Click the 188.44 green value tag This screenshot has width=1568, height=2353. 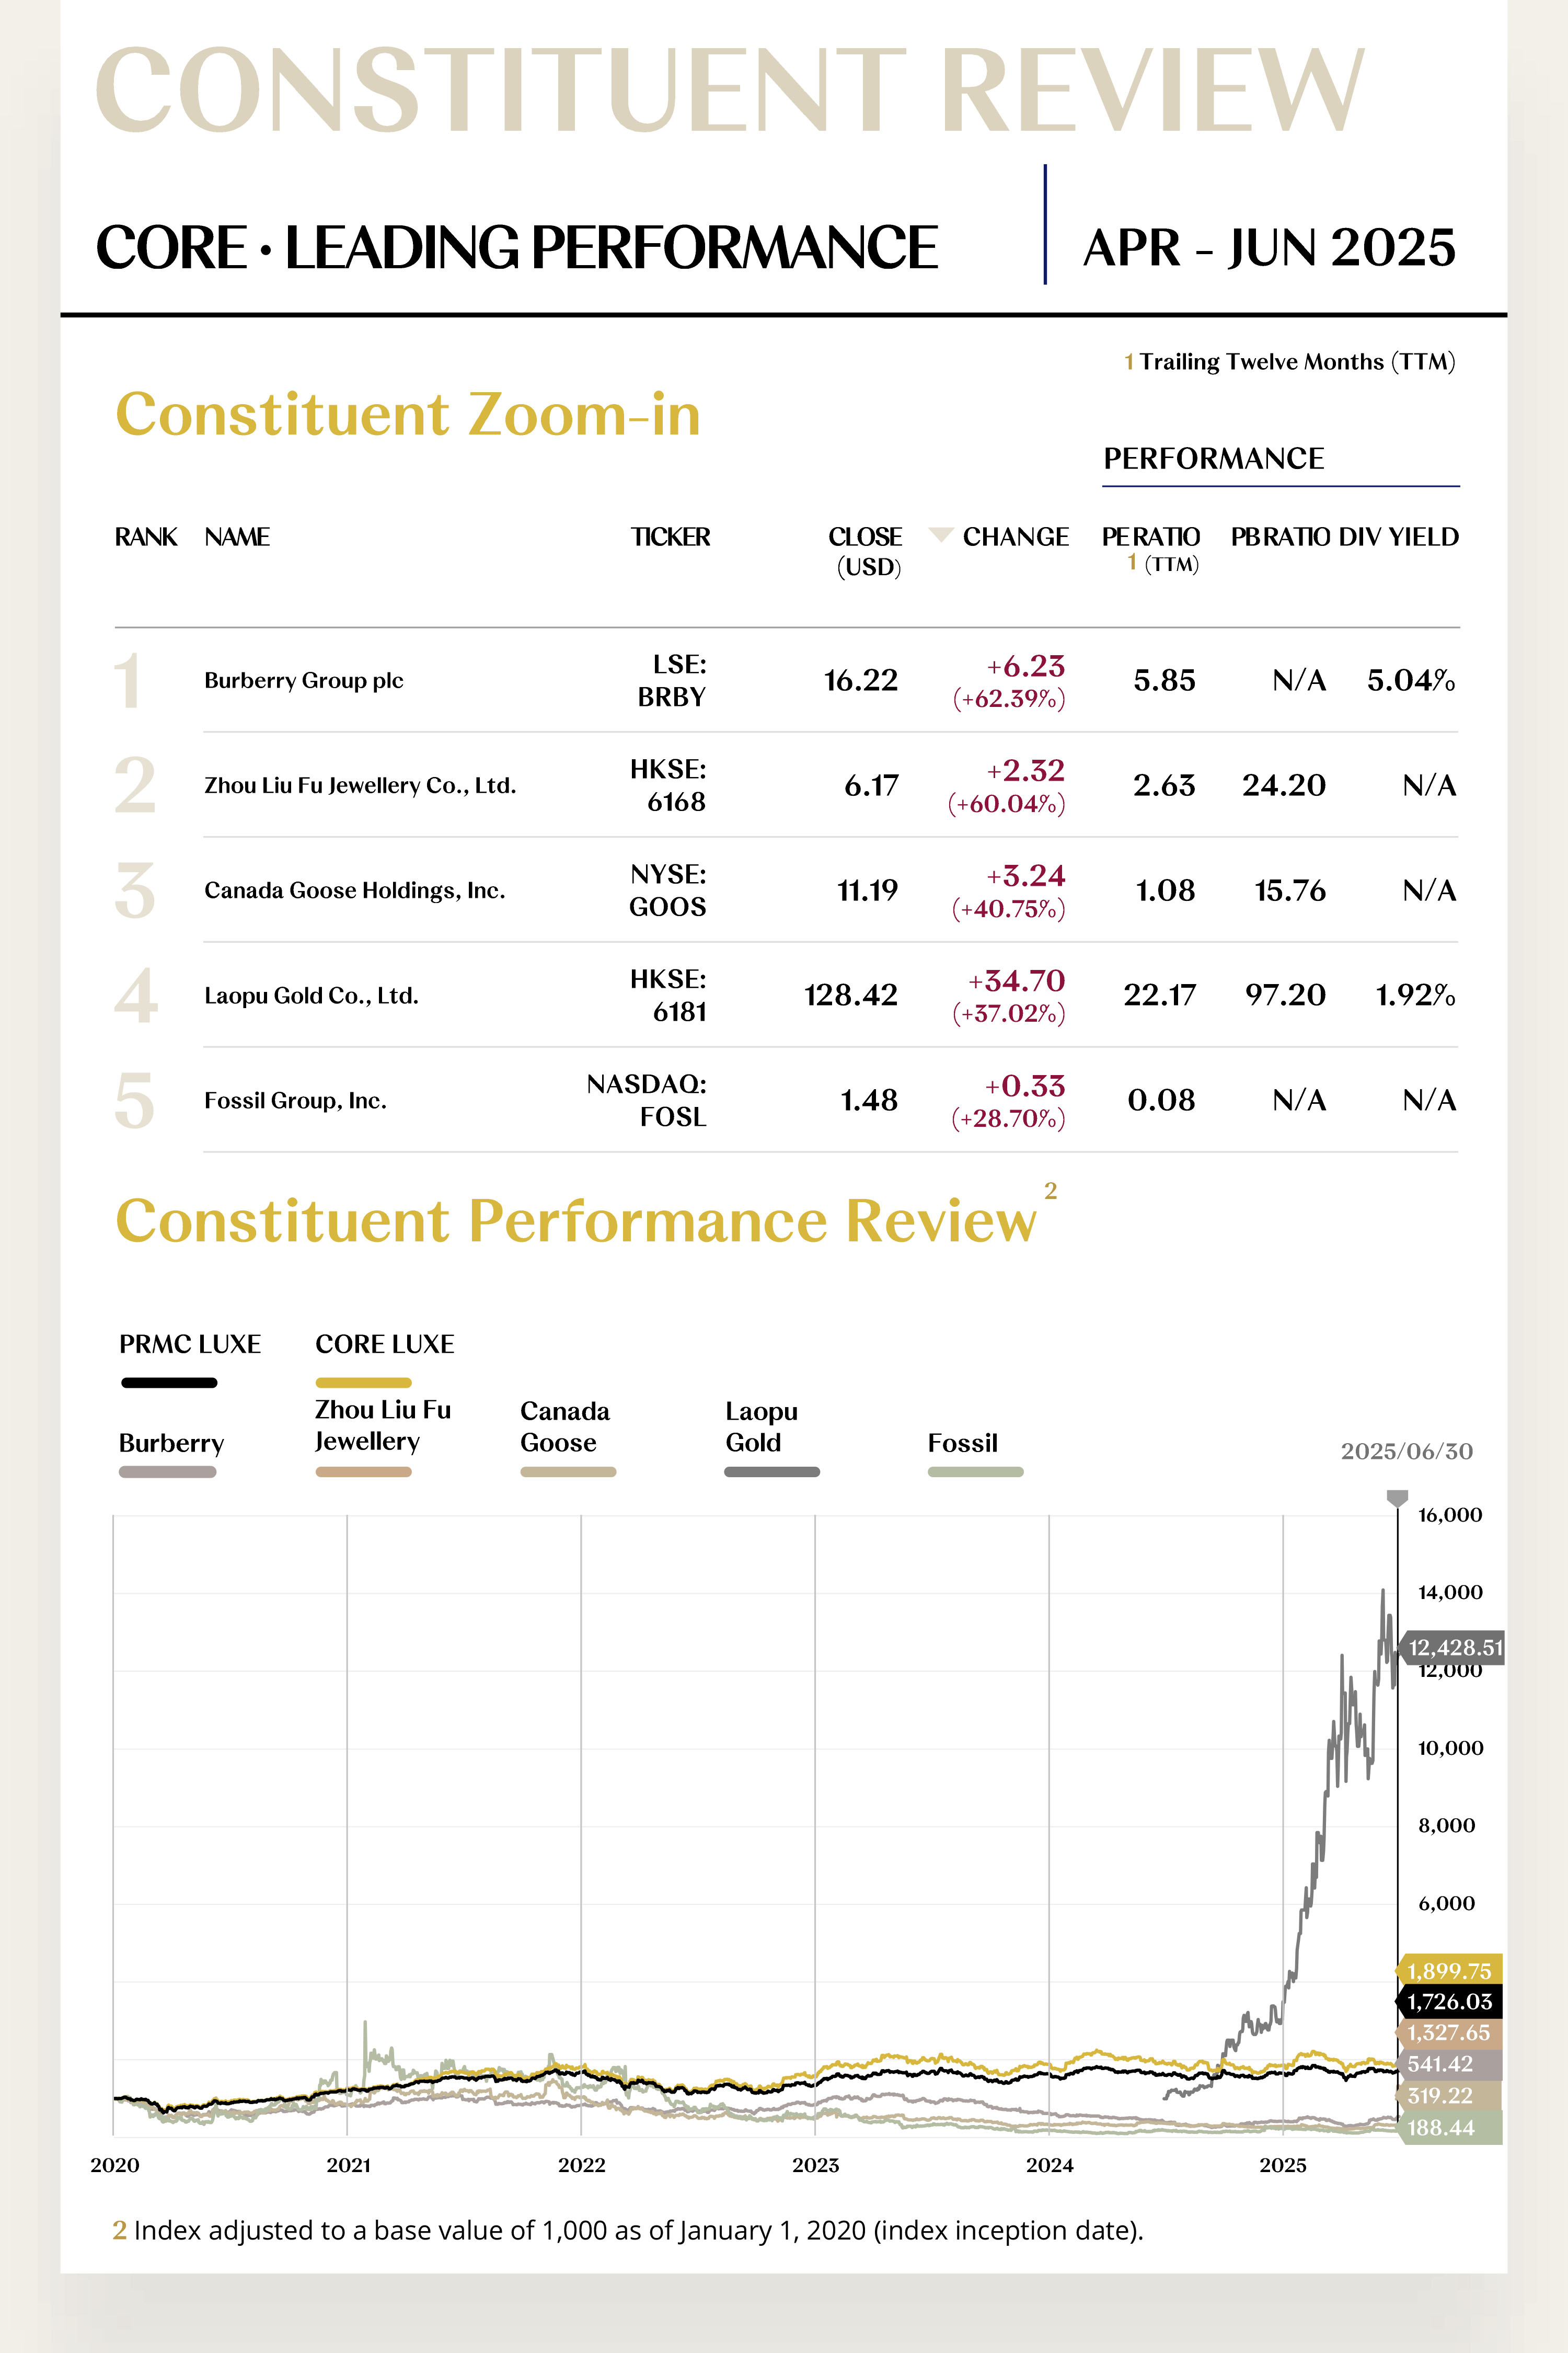tap(1449, 2128)
